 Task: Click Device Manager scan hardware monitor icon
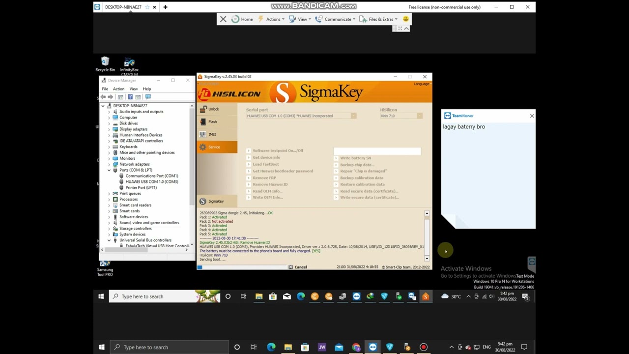[x=148, y=97]
